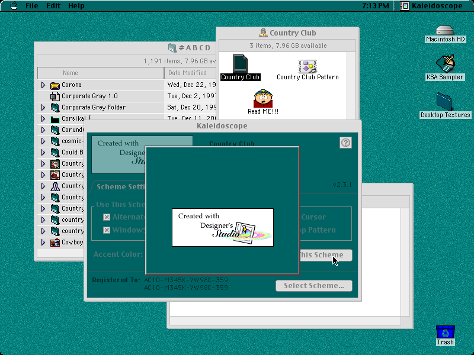This screenshot has width=474, height=355.
Task: Click the Could B folder icon
Action: click(x=55, y=152)
